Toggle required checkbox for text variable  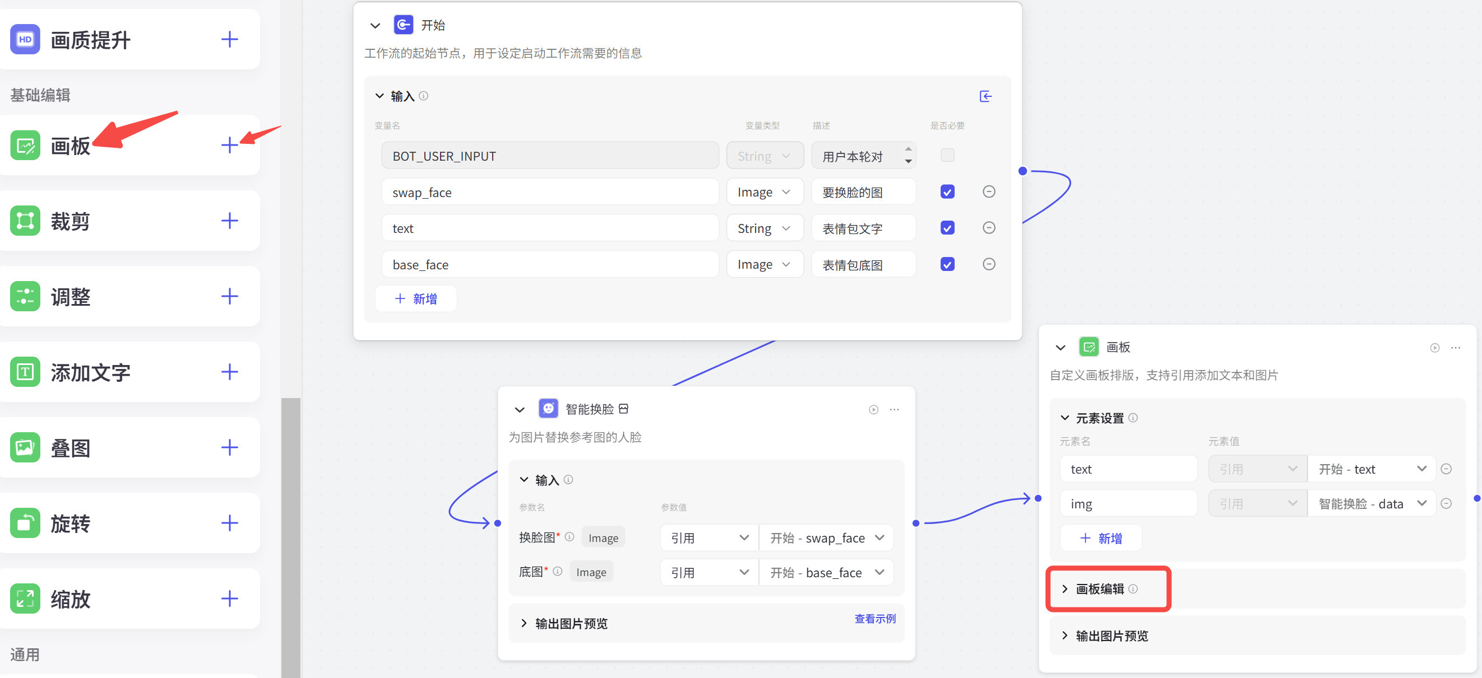tap(947, 228)
